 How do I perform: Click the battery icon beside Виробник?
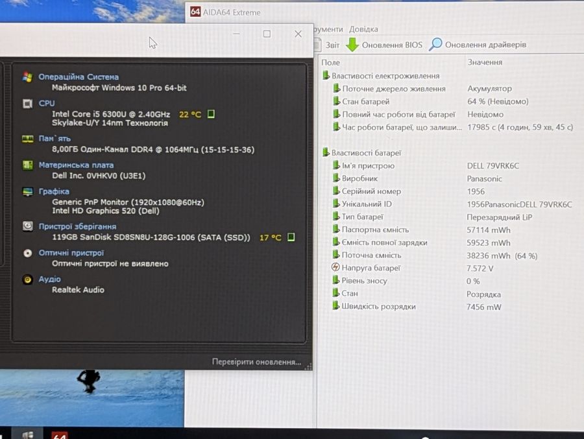(336, 178)
